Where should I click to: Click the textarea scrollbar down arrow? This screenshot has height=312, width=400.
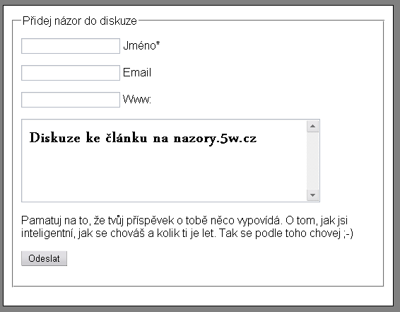[x=313, y=195]
